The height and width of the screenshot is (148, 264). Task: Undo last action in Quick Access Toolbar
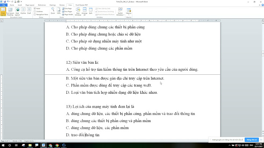tap(8, 1)
